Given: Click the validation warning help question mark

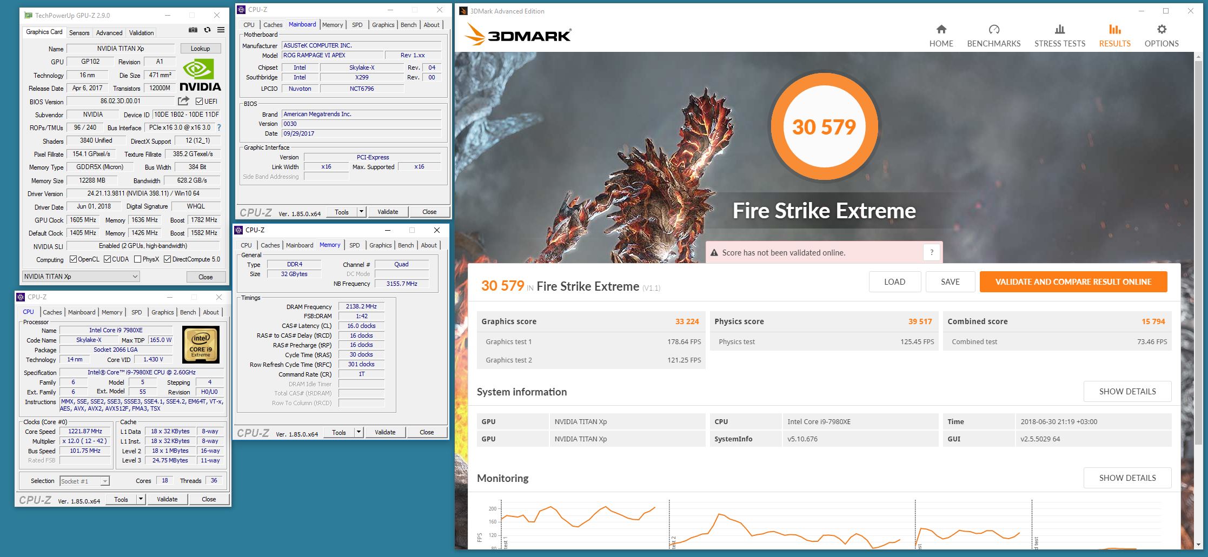Looking at the screenshot, I should [932, 252].
